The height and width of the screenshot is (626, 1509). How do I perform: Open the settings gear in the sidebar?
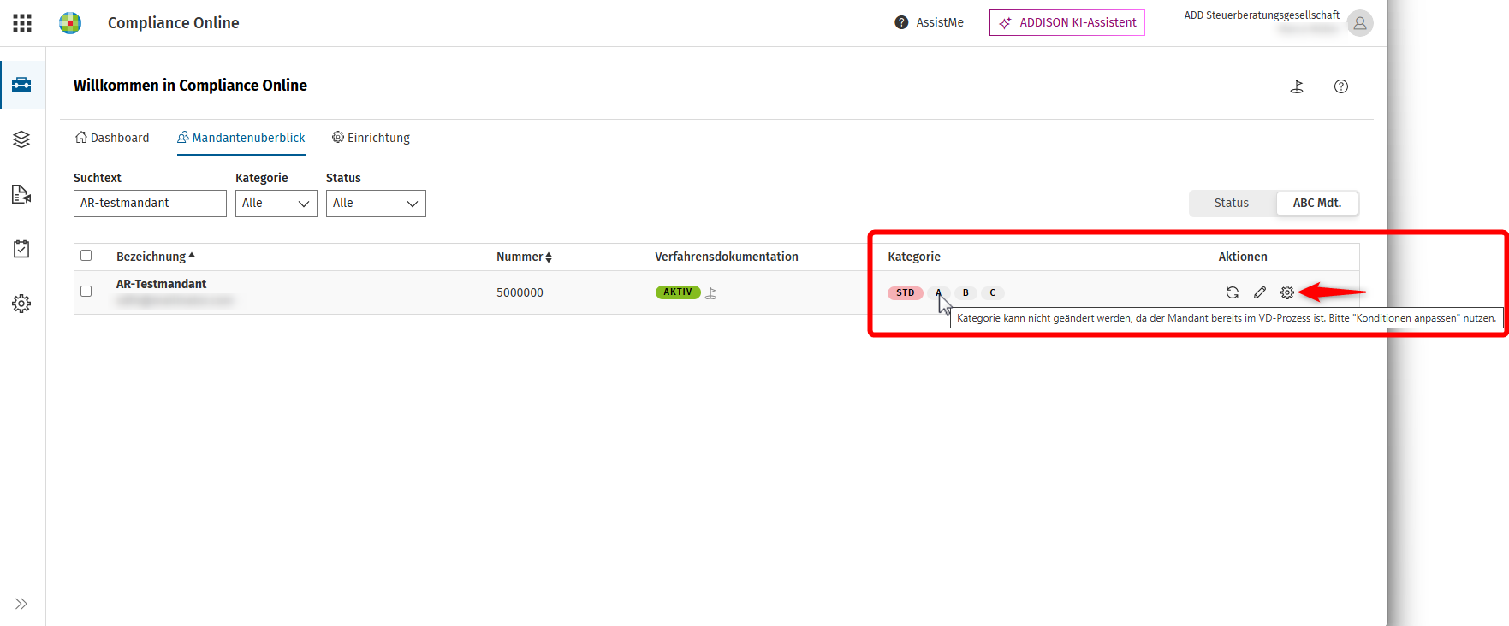click(x=21, y=304)
